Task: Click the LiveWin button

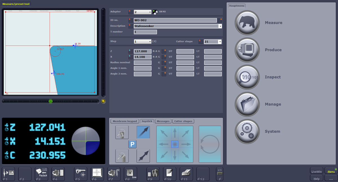Action: [316, 171]
